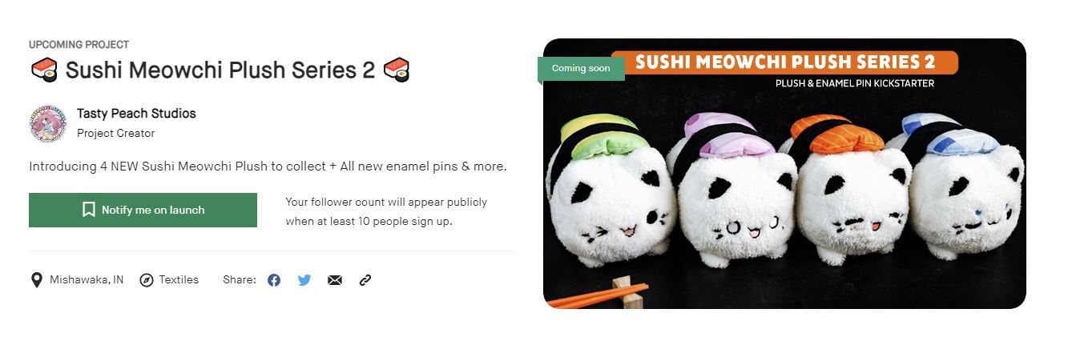Screen dimensions: 1068x345
Task: Click the bookmark icon in the notify button
Action: click(89, 210)
